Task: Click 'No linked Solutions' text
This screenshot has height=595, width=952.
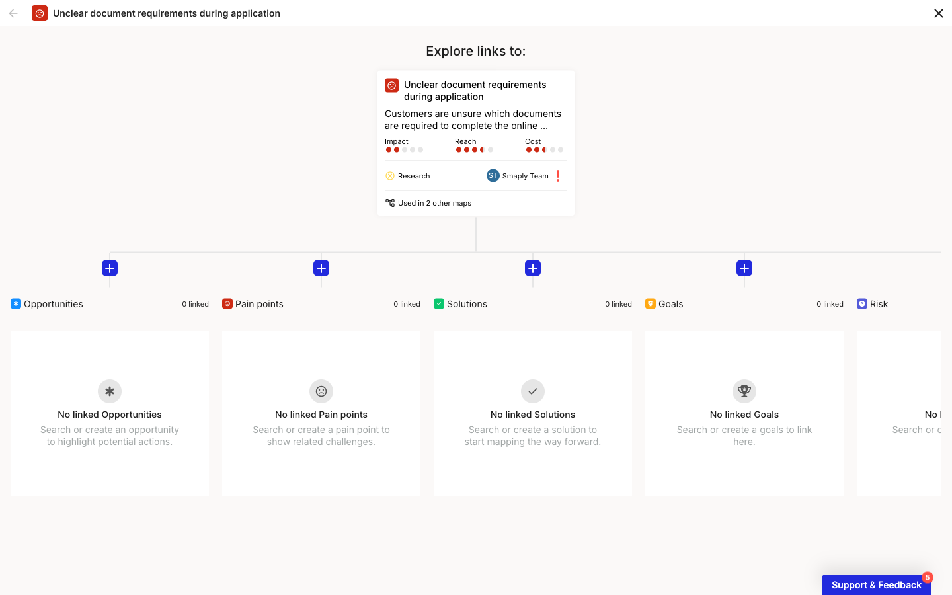Action: pos(533,415)
